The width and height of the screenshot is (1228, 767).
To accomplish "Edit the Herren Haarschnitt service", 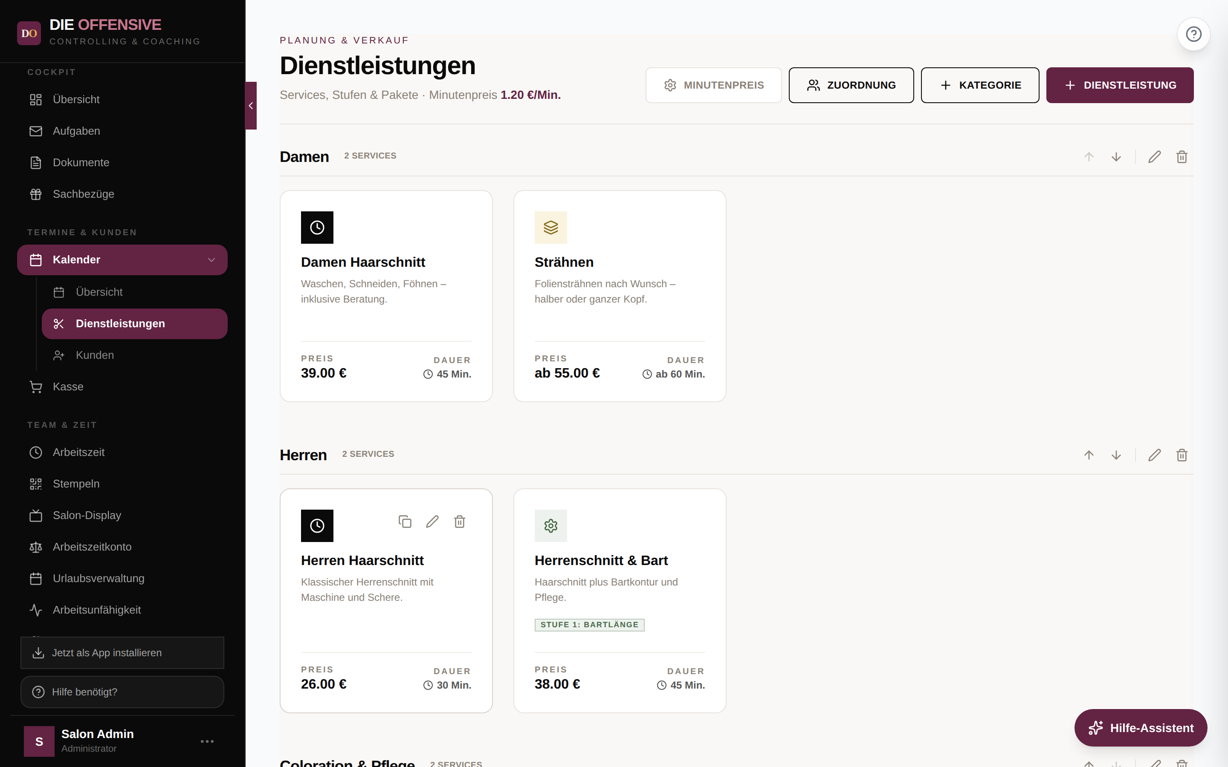I will click(432, 522).
